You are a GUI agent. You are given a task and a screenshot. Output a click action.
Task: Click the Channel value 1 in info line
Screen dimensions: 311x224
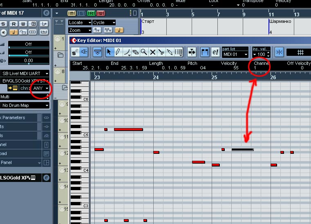tap(255, 68)
